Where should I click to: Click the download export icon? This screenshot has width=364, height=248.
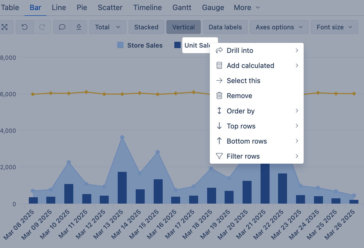click(79, 27)
